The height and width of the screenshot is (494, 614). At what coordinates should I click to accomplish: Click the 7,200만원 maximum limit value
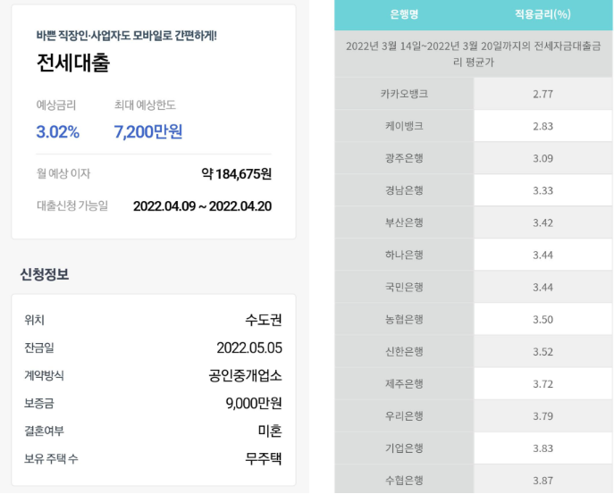pyautogui.click(x=148, y=132)
